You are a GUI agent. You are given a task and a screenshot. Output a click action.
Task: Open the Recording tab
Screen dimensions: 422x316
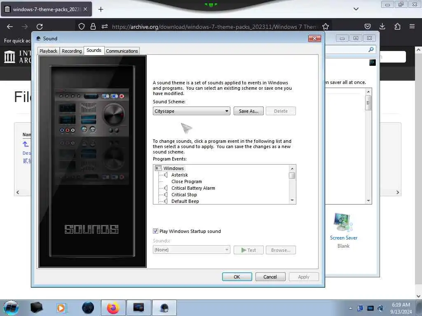72,51
